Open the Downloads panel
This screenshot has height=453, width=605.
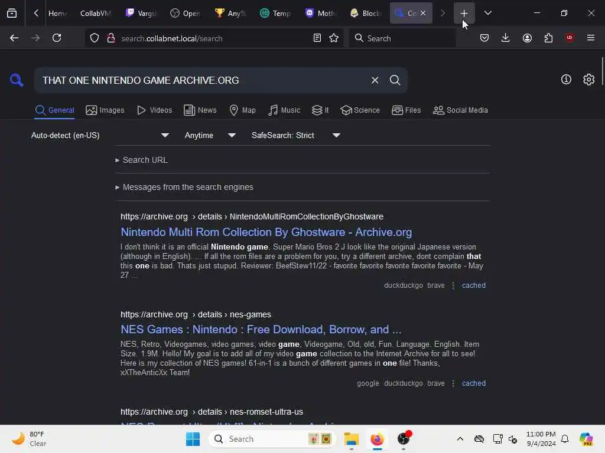pyautogui.click(x=506, y=38)
